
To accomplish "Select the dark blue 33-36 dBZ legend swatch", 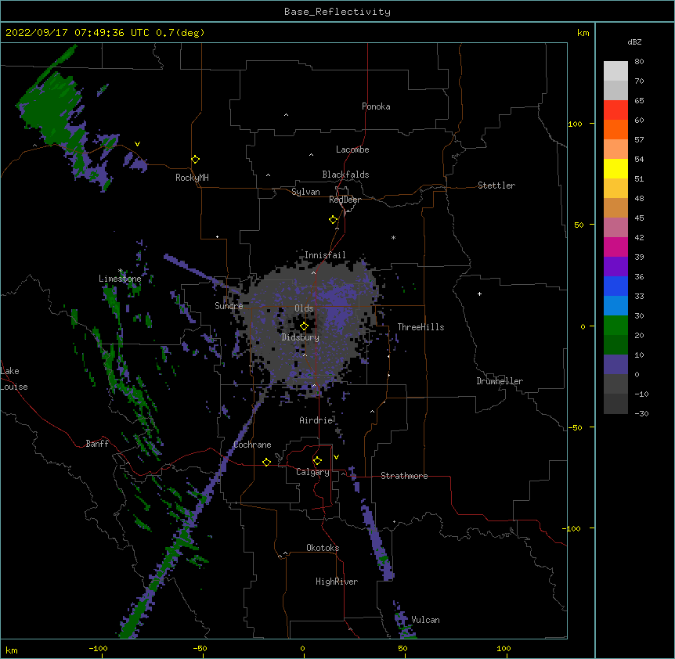I will click(615, 286).
